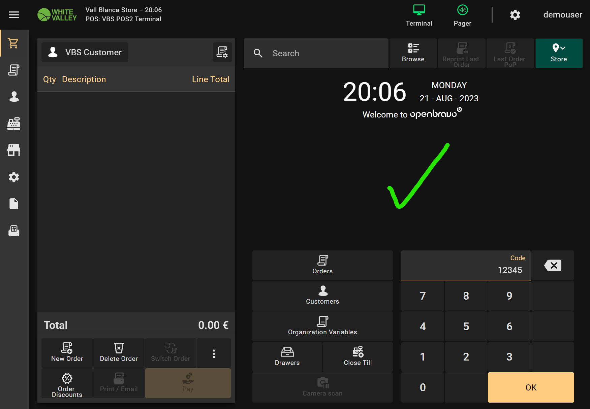Click the Qty column header
590x409 pixels.
(50, 79)
